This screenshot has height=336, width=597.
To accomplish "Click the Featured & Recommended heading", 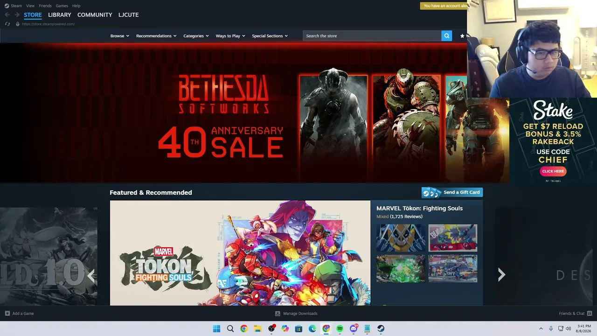I will pos(151,192).
